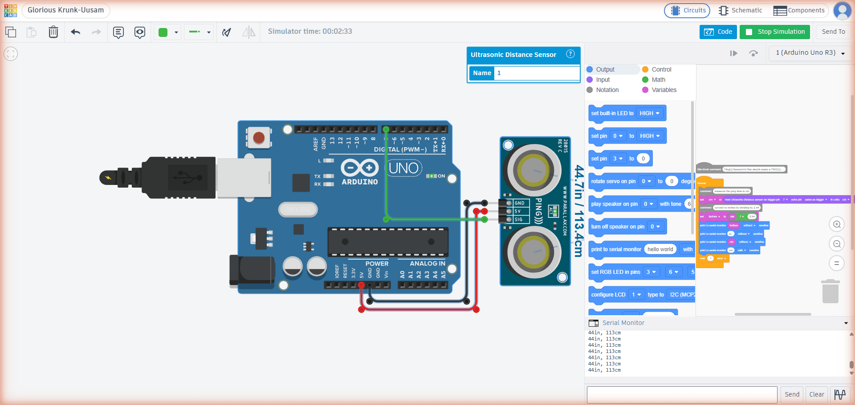Delete selection with trash can icon
This screenshot has height=405, width=855.
click(x=53, y=32)
